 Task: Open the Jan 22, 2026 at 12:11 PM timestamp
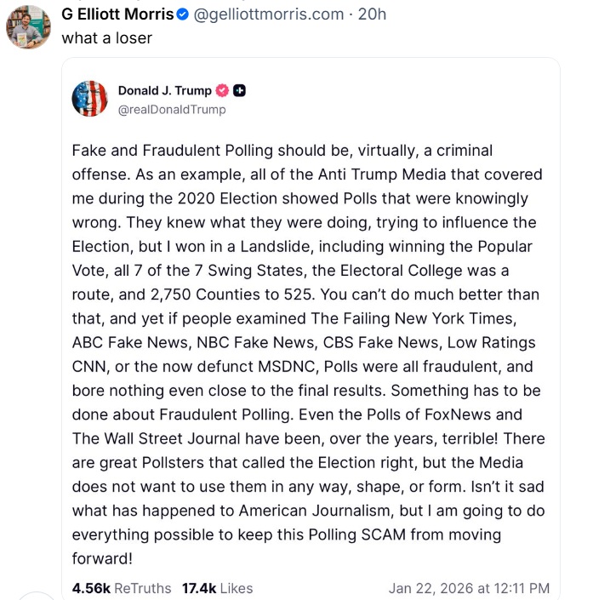pos(469,588)
